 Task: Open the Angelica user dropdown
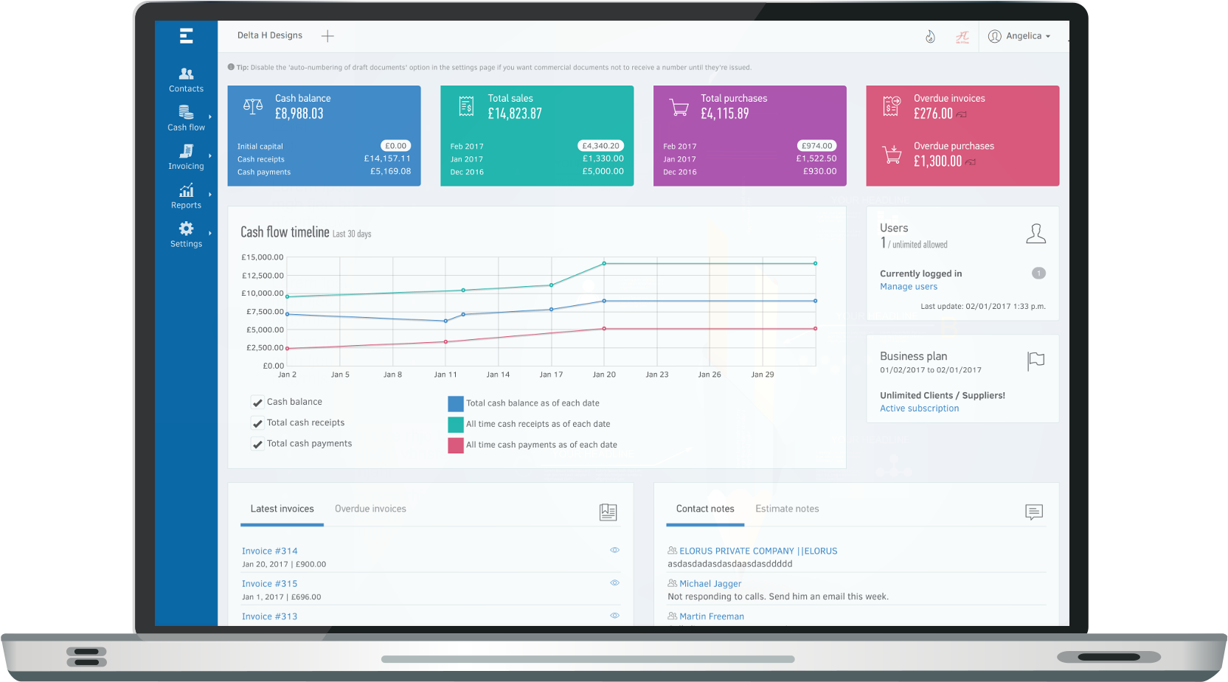point(1022,36)
